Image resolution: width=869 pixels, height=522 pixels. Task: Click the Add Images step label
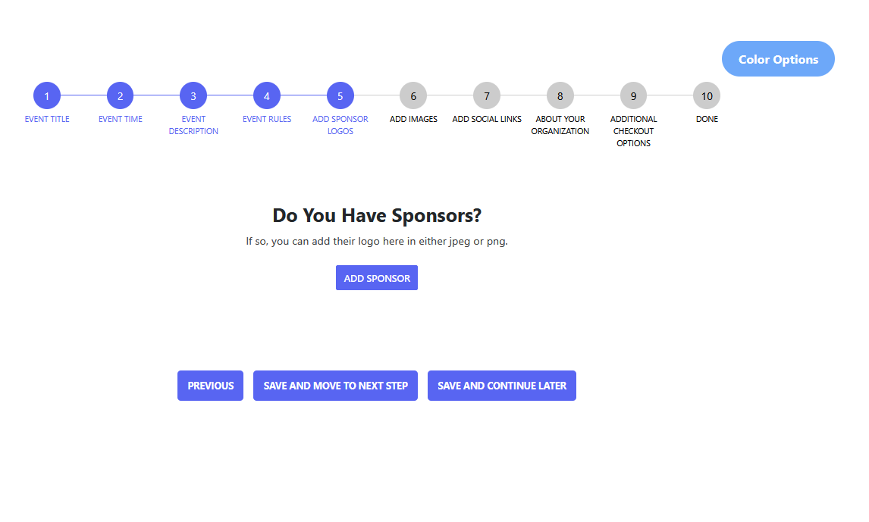pyautogui.click(x=413, y=119)
